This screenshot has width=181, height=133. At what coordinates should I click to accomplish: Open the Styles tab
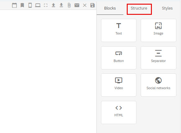click(167, 8)
